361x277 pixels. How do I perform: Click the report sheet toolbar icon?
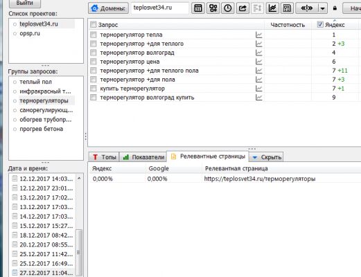(x=287, y=8)
